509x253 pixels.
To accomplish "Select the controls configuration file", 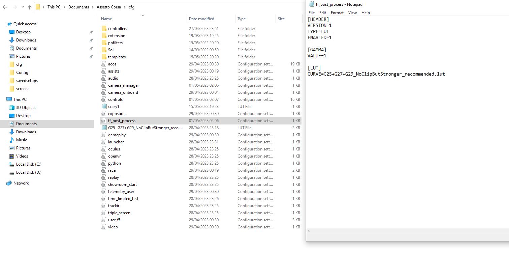I will pos(200,100).
